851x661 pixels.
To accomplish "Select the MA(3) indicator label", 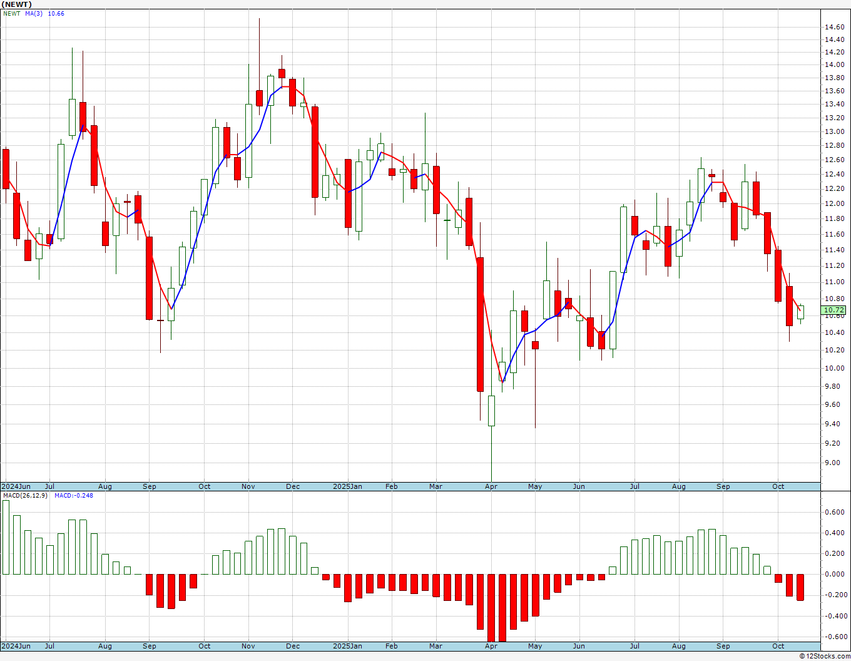I will pos(34,14).
